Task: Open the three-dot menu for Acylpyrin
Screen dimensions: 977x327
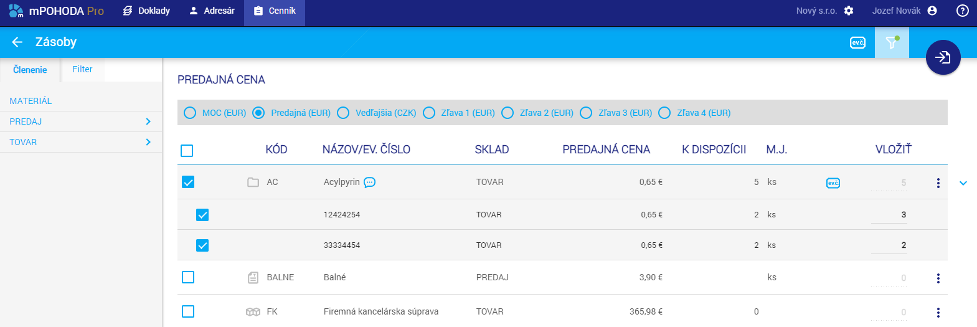Action: [x=938, y=183]
